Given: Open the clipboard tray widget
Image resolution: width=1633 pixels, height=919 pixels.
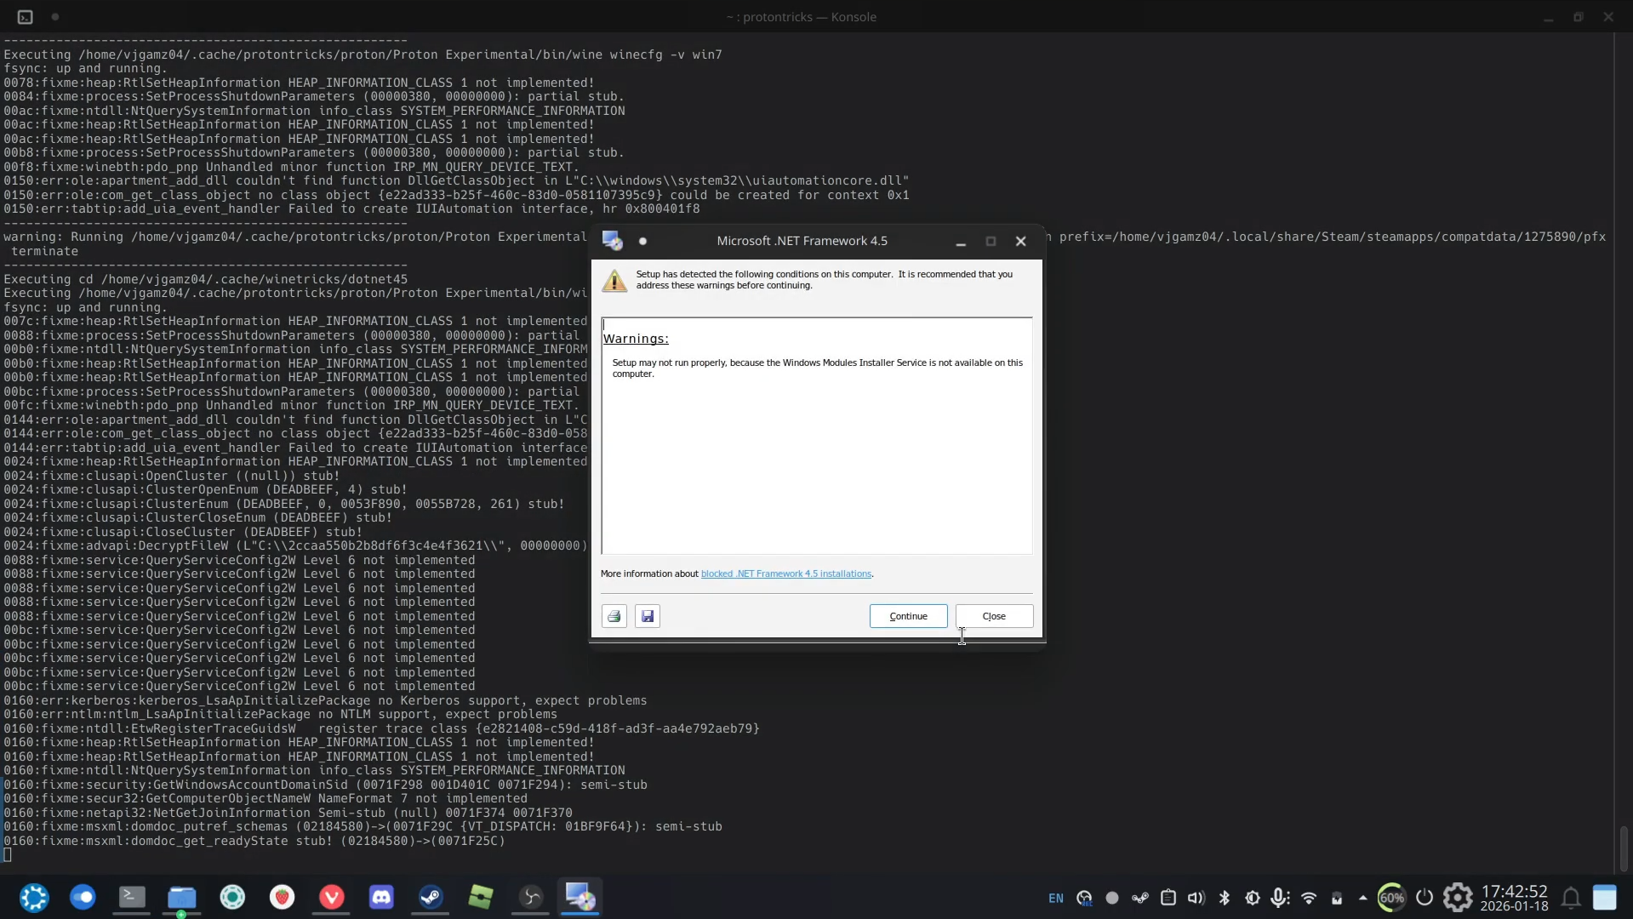Looking at the screenshot, I should pyautogui.click(x=1168, y=899).
